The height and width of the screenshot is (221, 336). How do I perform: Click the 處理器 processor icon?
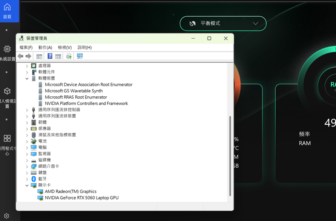point(34,66)
